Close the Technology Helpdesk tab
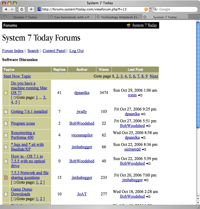 [98, 17]
